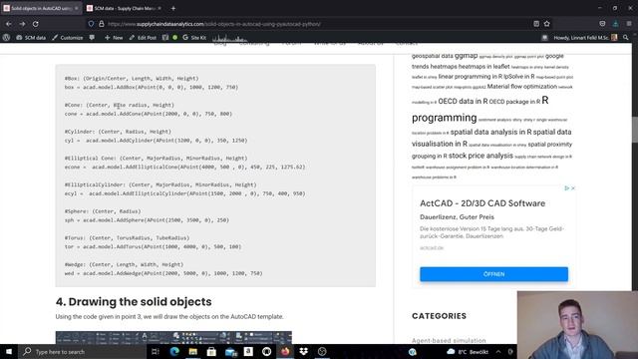Viewport: 638px width, 359px height.
Task: Open a new browser tab
Action: coord(173,8)
